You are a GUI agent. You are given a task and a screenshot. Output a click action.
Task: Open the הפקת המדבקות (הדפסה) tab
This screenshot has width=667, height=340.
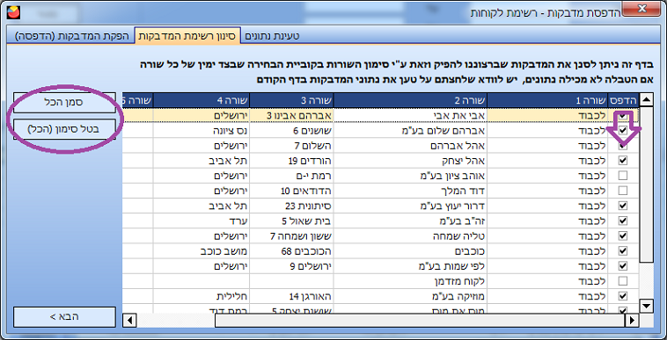coord(71,36)
